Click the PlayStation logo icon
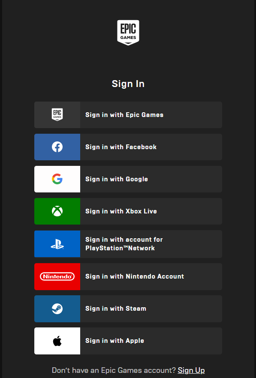This screenshot has height=378, width=256. point(57,243)
